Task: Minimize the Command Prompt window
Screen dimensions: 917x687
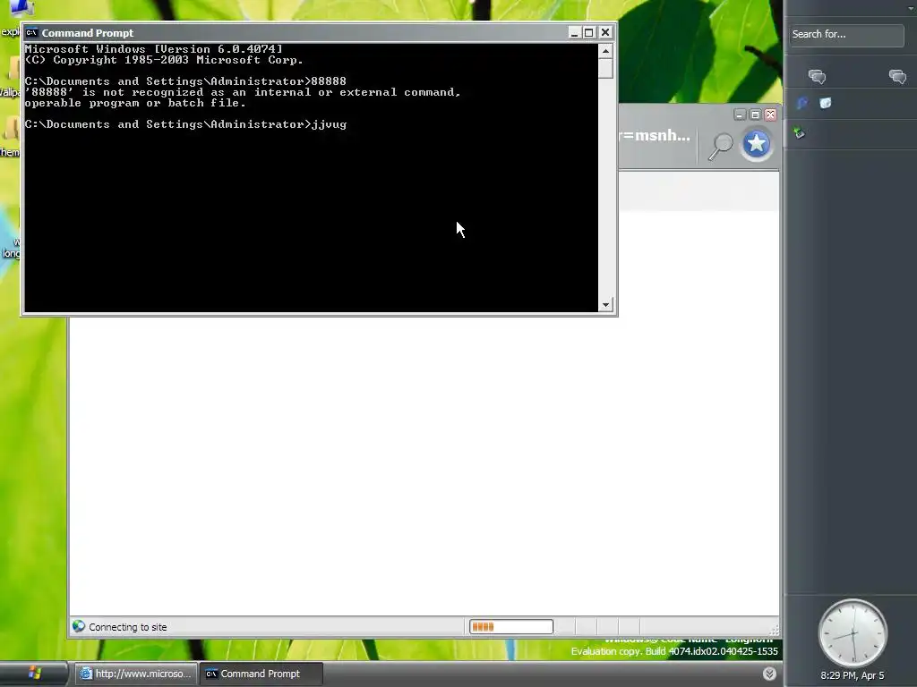Action: (574, 33)
